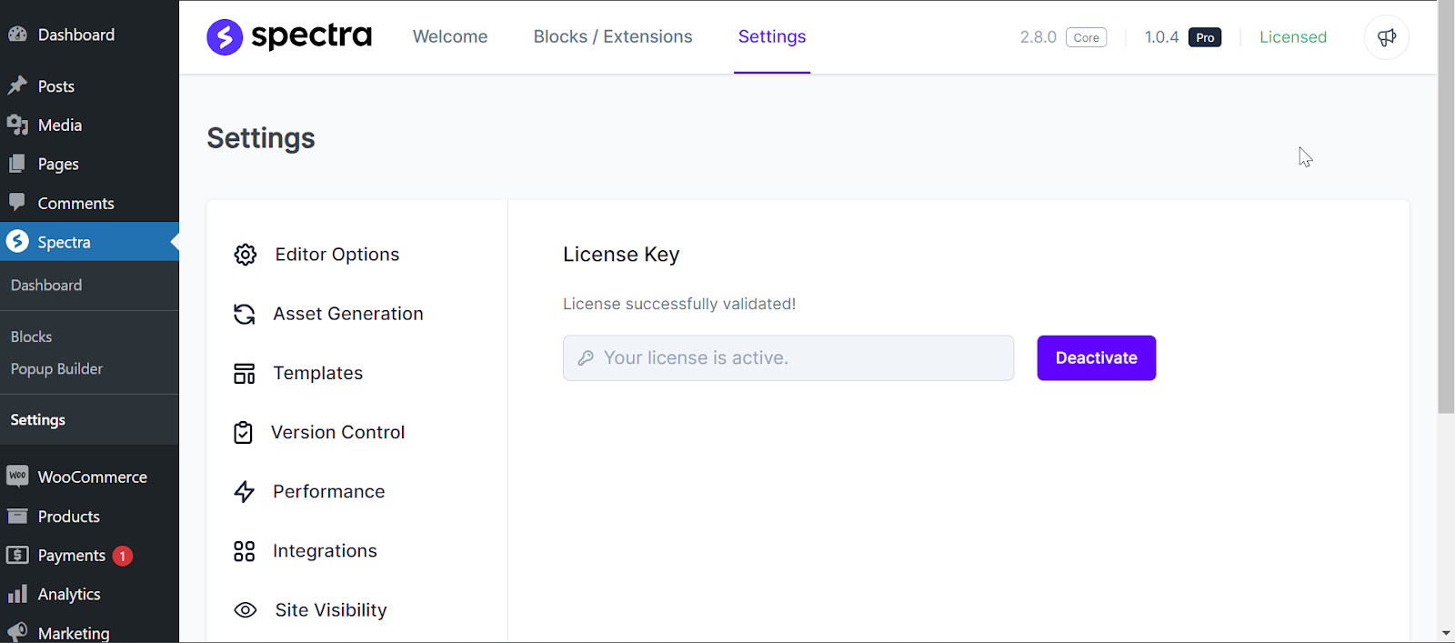Screen dimensions: 1455x643
Task: Click the megaphone announcements icon
Action: point(1386,37)
